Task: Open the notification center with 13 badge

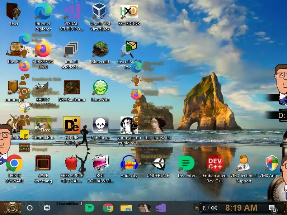Action: (x=272, y=209)
